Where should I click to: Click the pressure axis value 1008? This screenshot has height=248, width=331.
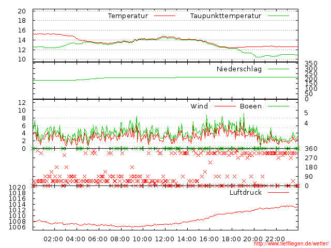(17, 222)
